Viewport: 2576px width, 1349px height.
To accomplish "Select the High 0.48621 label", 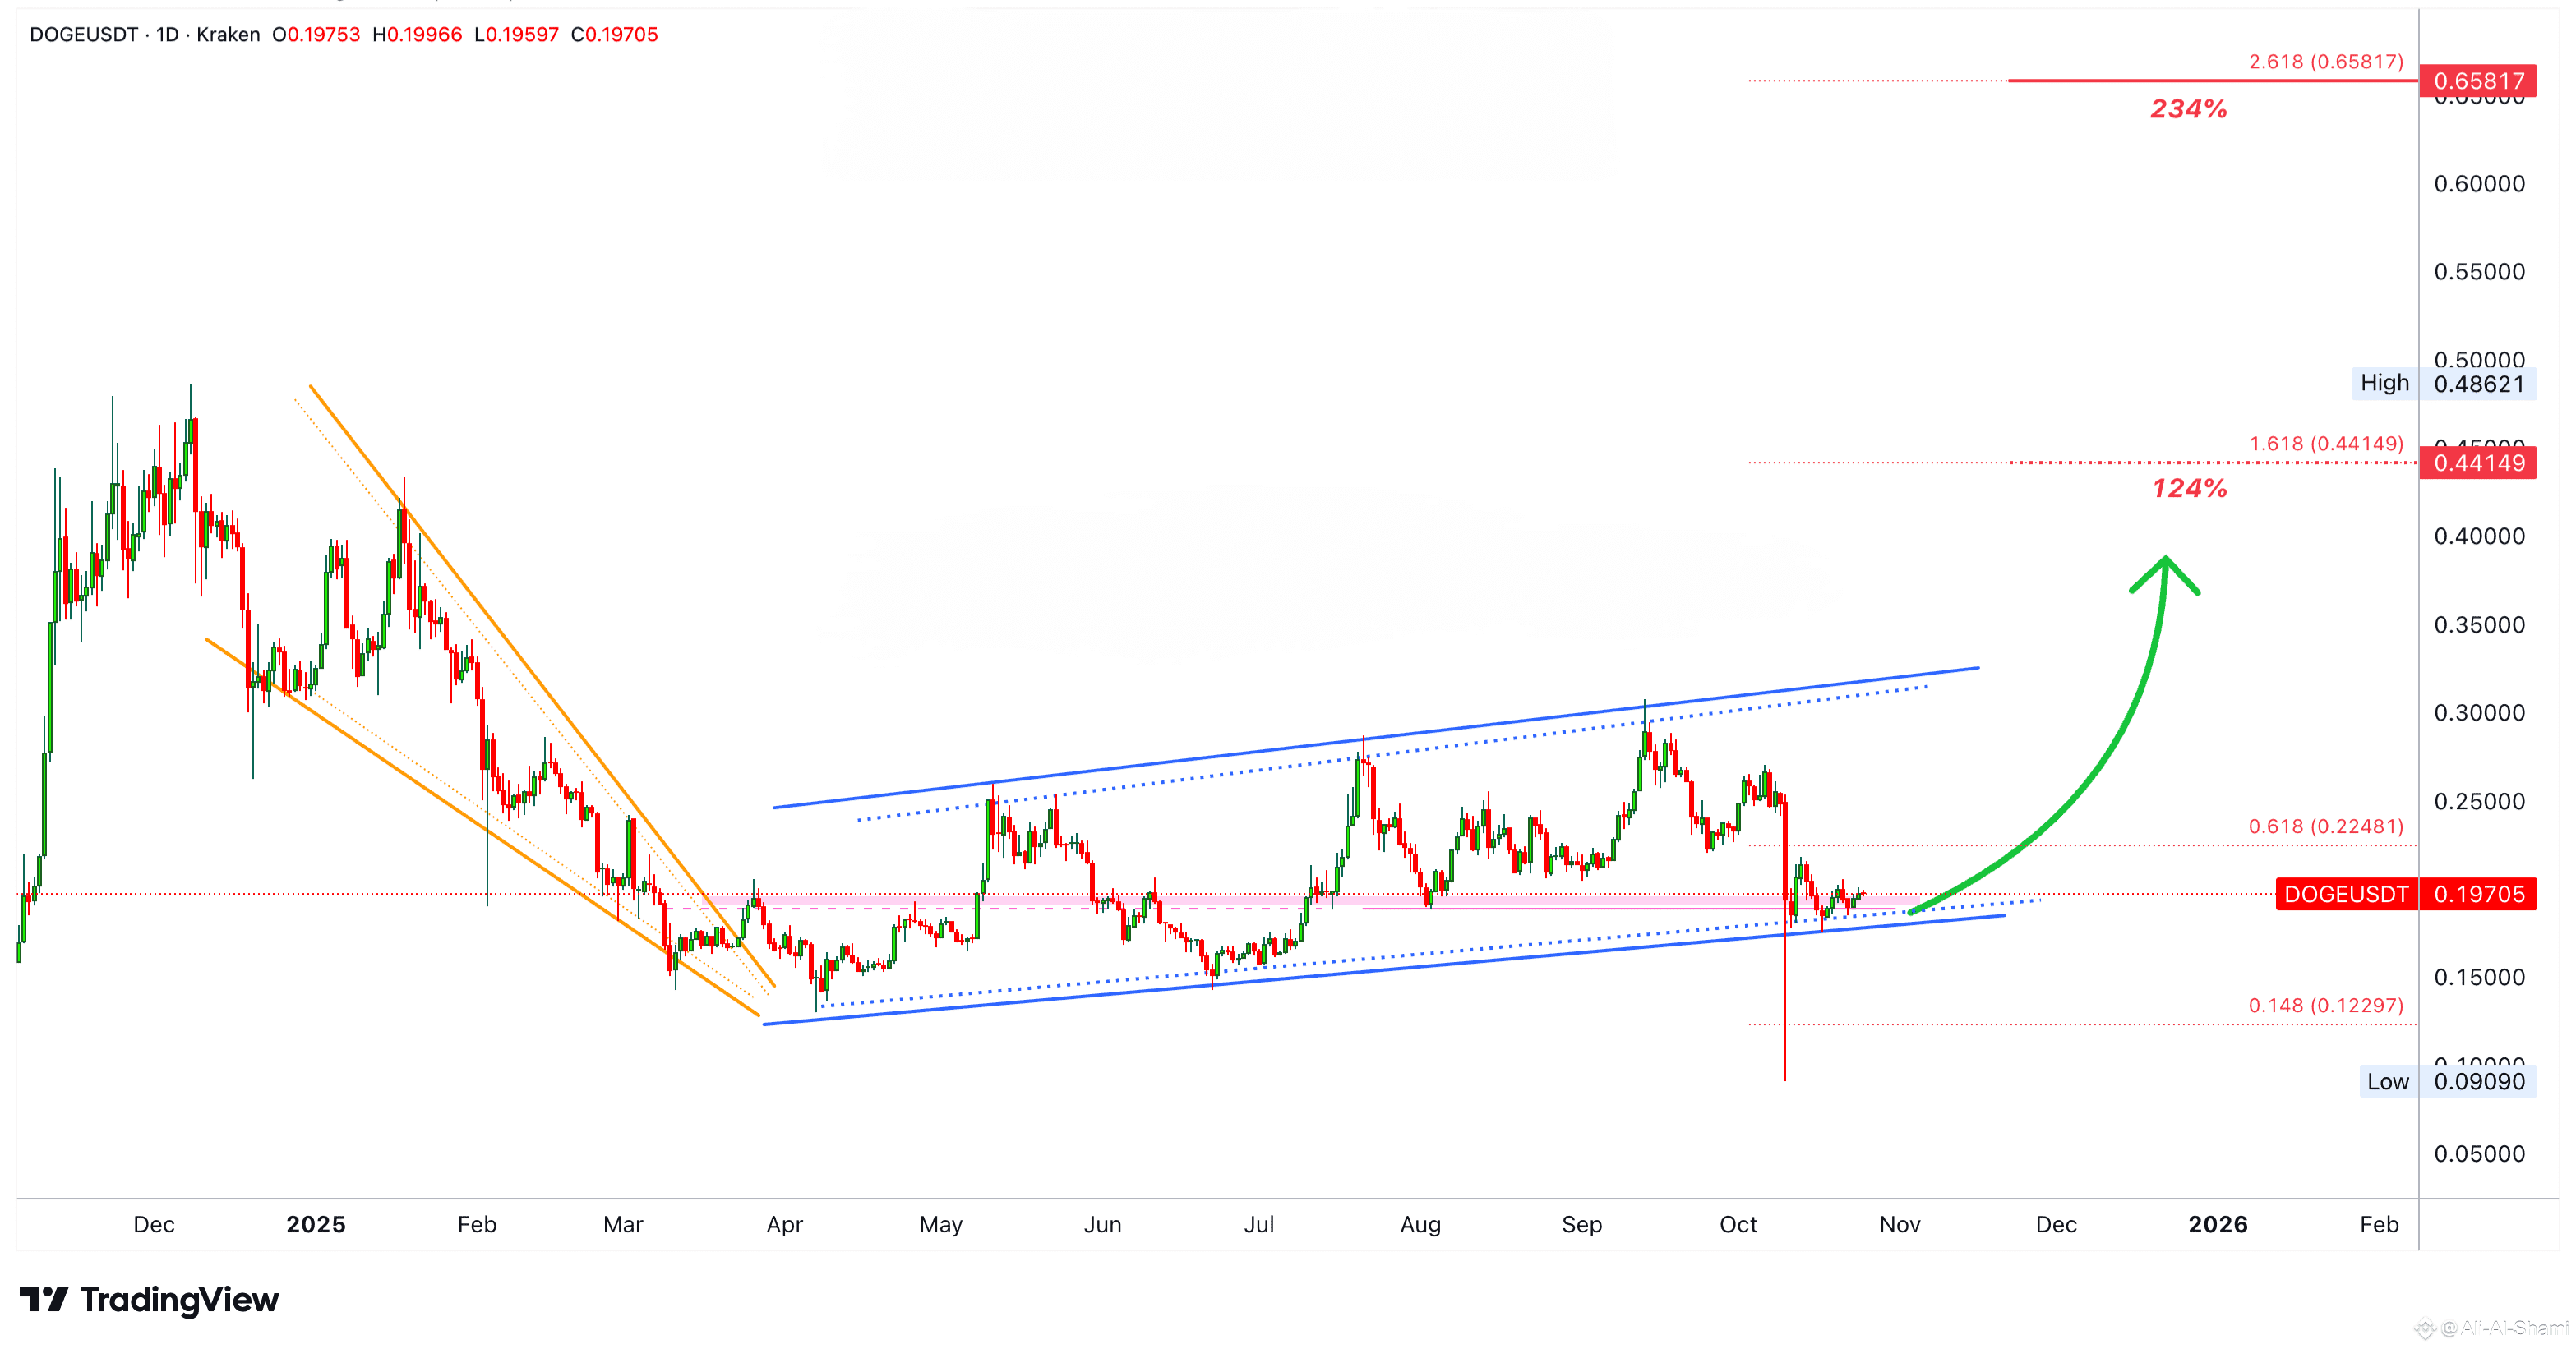I will [x=2443, y=384].
